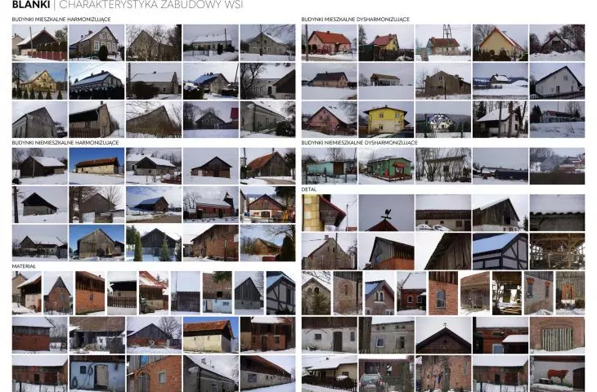Click the MATERIAŁ section label
The width and height of the screenshot is (597, 392).
(x=24, y=266)
